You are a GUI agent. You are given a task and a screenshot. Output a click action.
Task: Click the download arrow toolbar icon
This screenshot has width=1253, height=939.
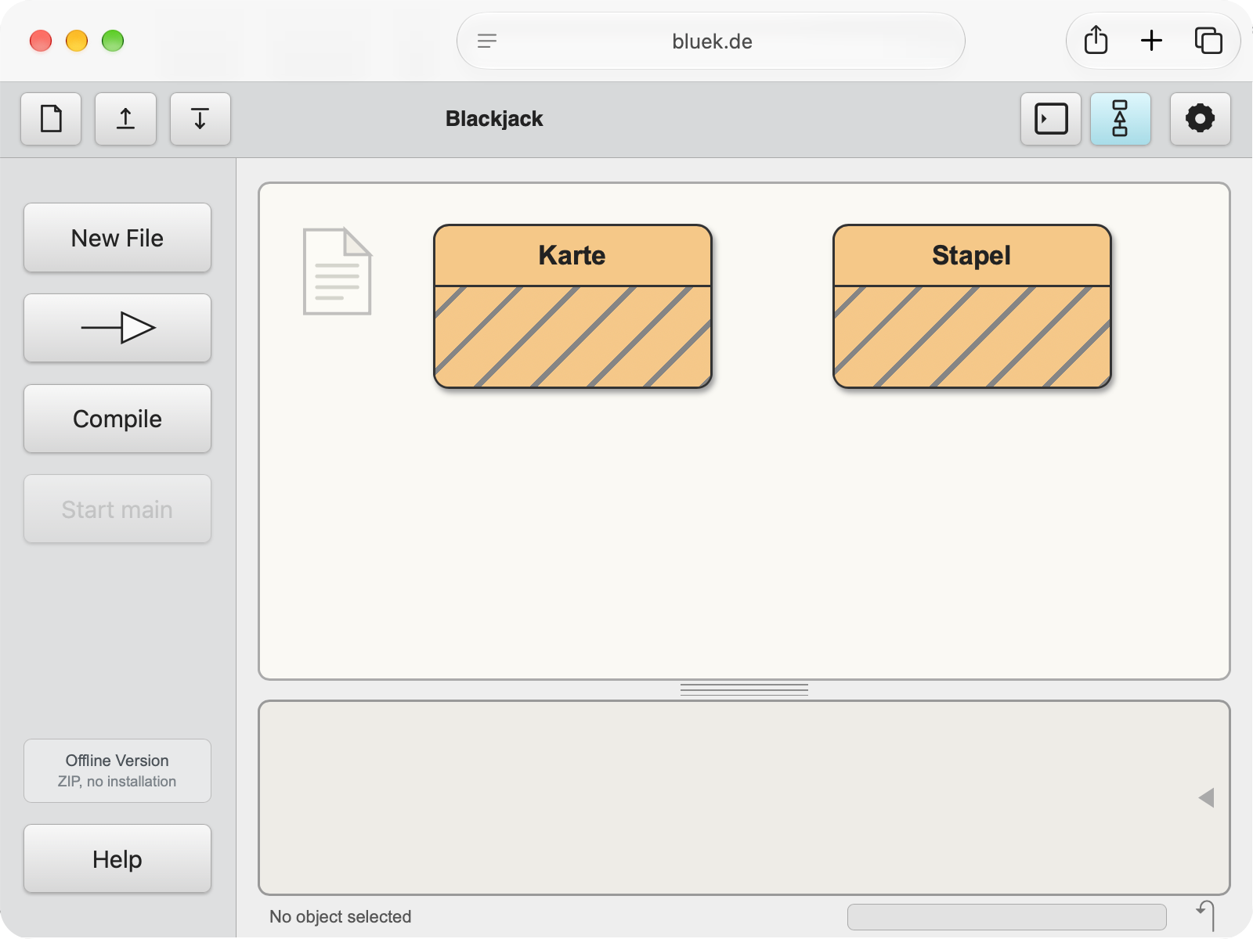tap(200, 119)
